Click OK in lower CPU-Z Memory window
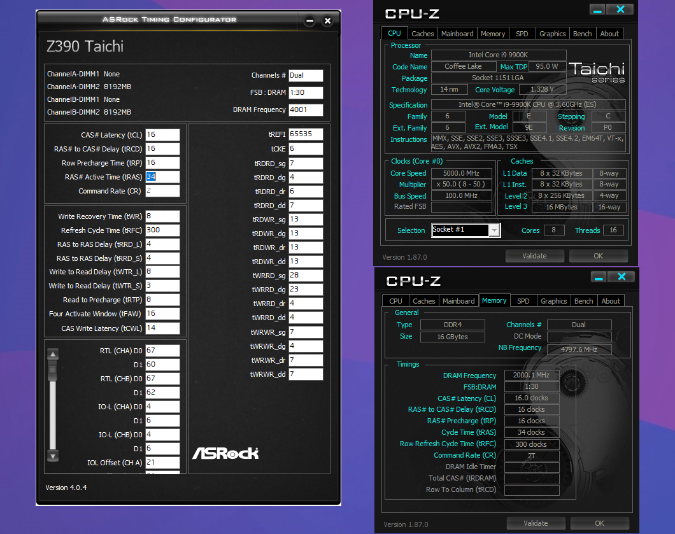 (600, 523)
